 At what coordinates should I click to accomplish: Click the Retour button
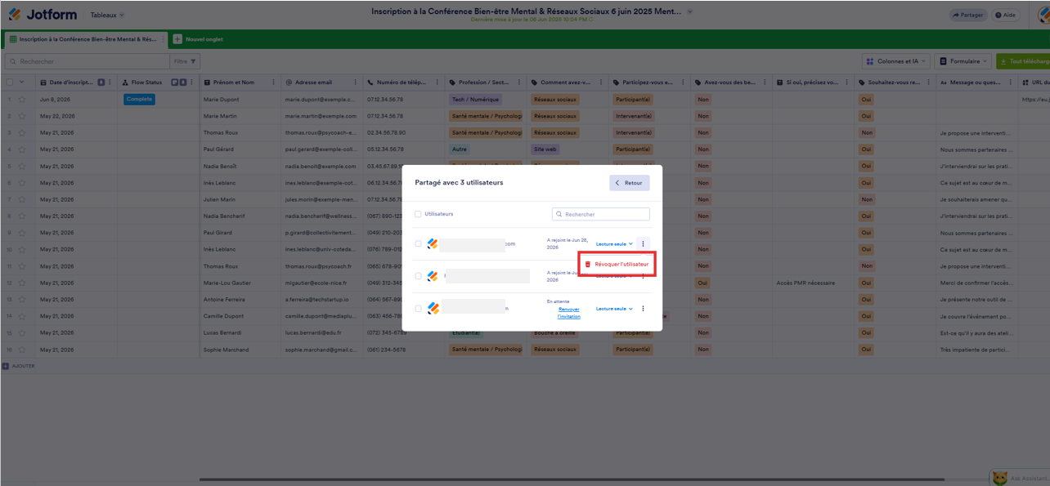pyautogui.click(x=629, y=183)
